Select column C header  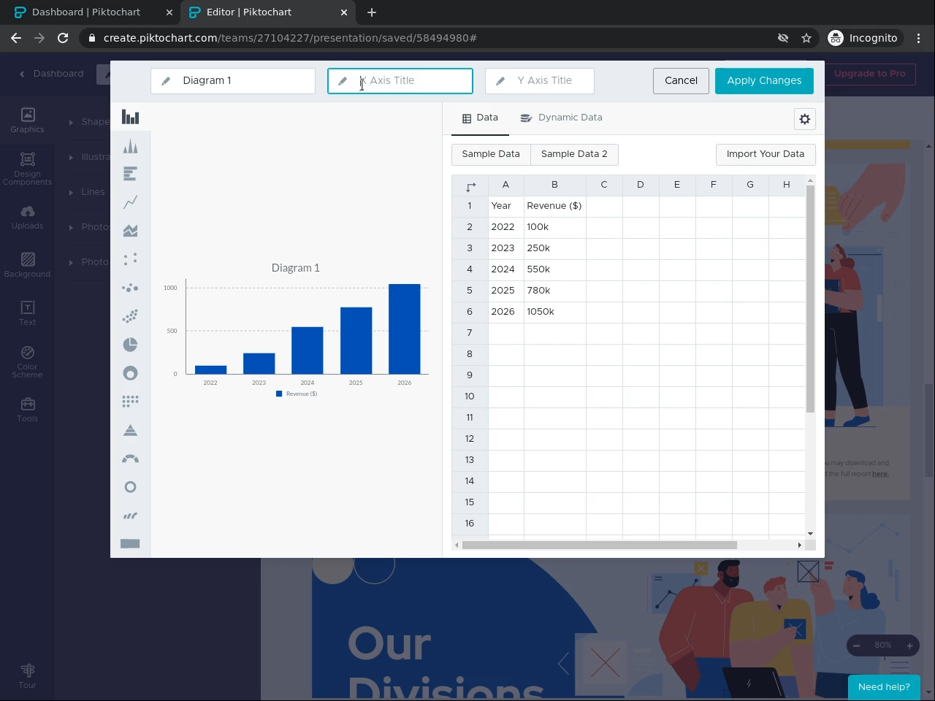604,185
